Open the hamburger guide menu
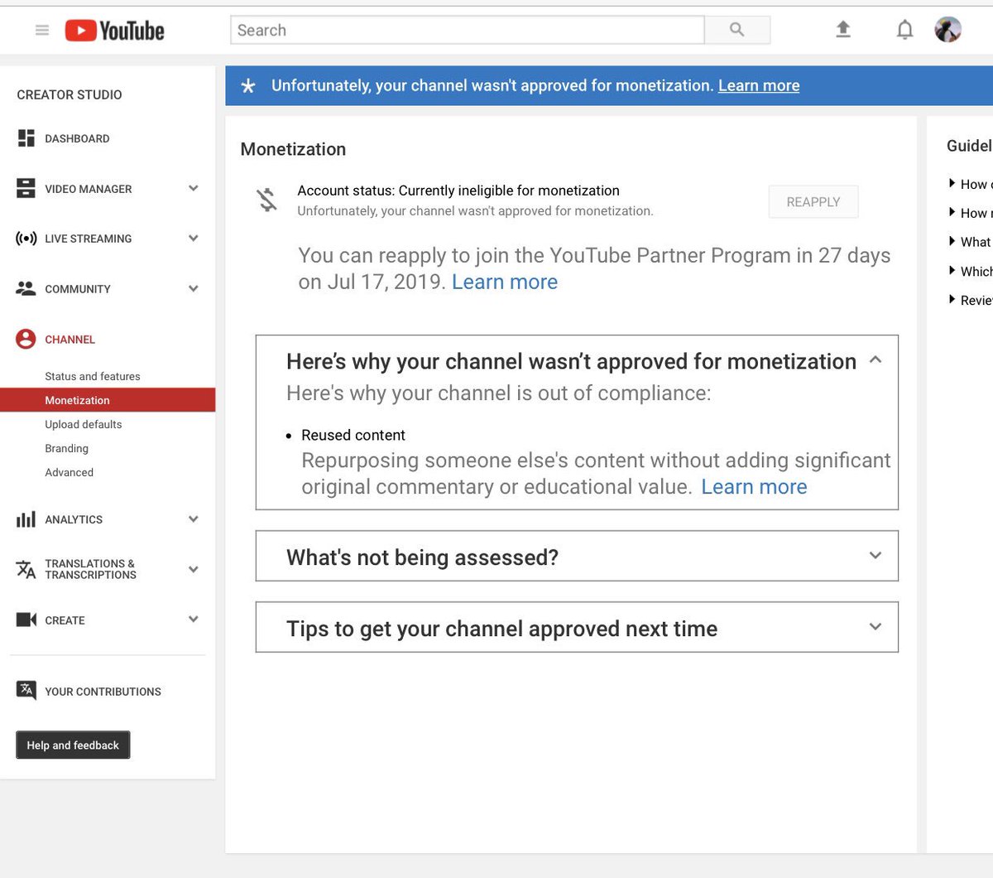The image size is (993, 878). (x=42, y=31)
